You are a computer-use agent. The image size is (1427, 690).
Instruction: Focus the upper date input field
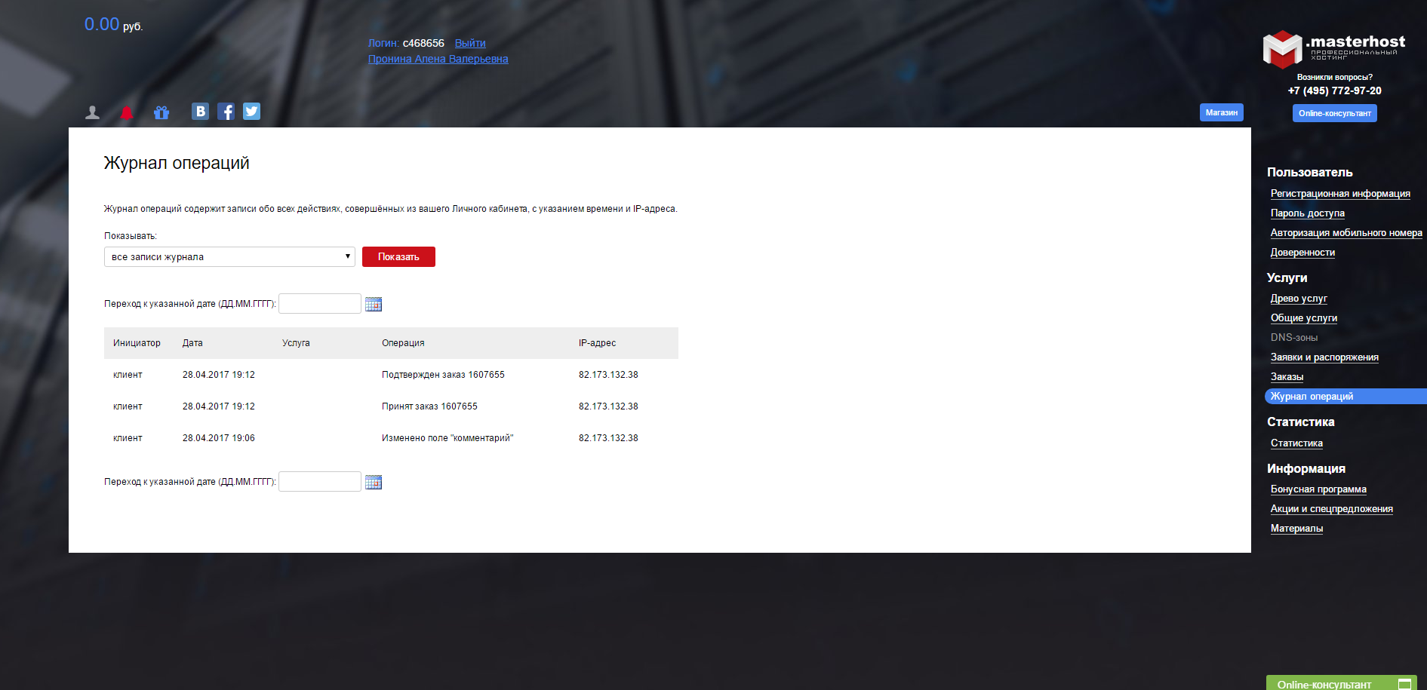click(x=320, y=304)
